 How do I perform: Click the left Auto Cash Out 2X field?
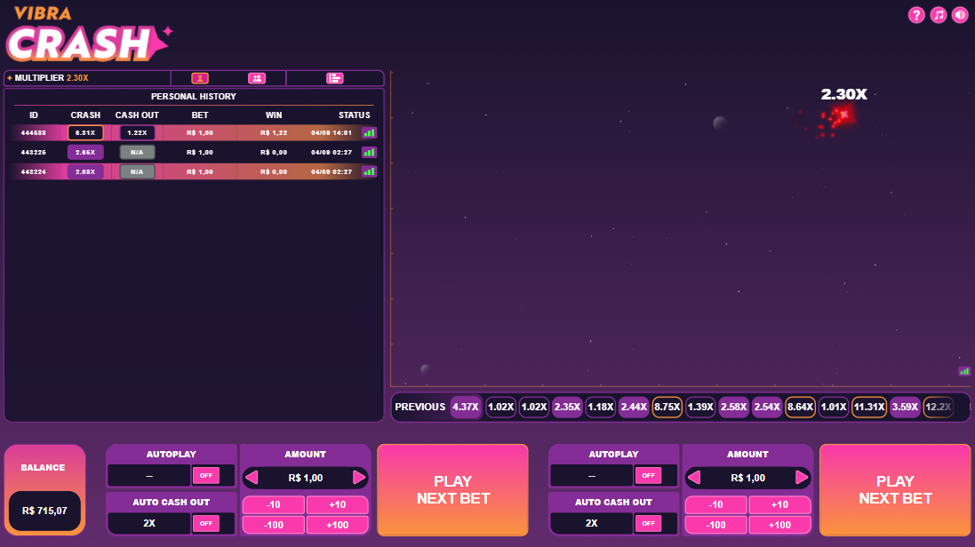click(149, 524)
